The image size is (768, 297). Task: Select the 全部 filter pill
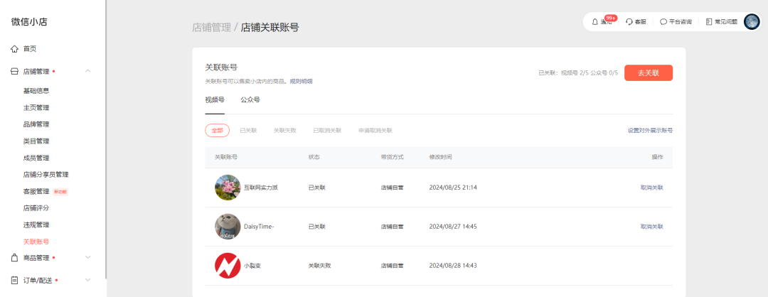coord(218,131)
